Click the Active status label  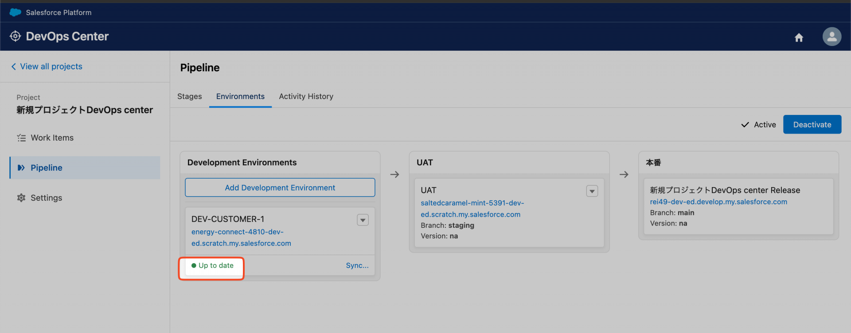pos(765,125)
